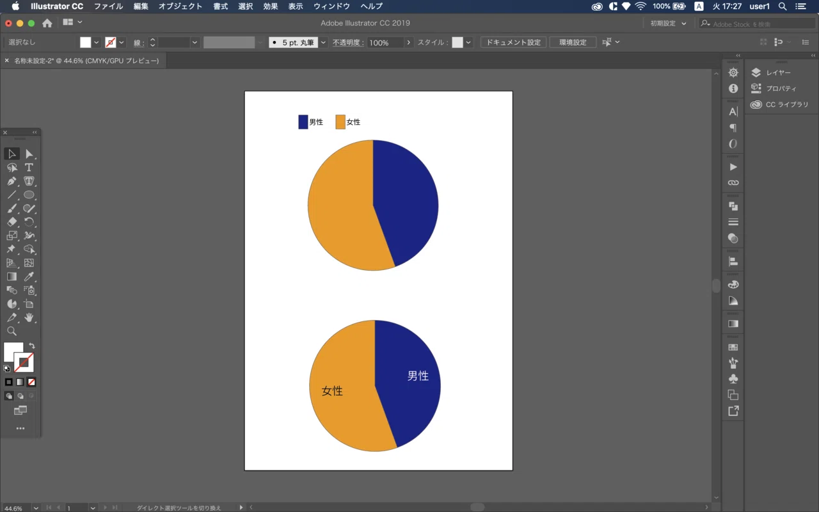The height and width of the screenshot is (512, 819).
Task: Swap fill and stroke colors arrow
Action: pos(32,346)
